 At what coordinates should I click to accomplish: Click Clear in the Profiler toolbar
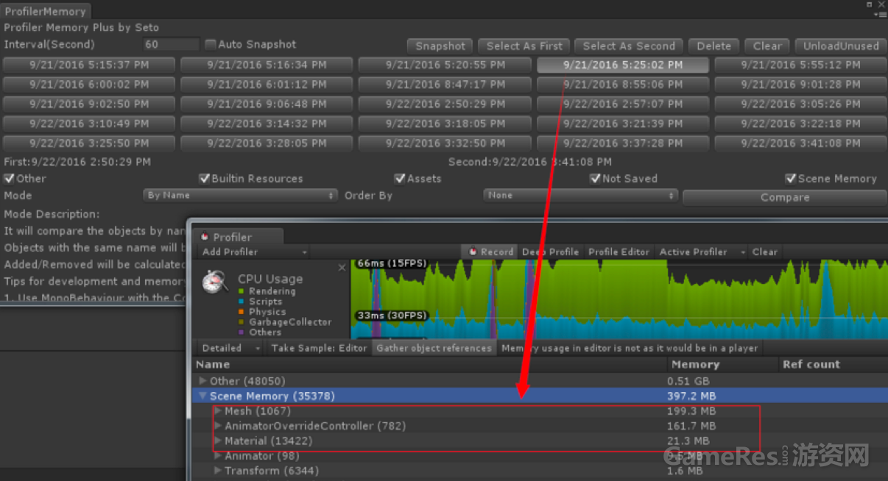coord(764,252)
